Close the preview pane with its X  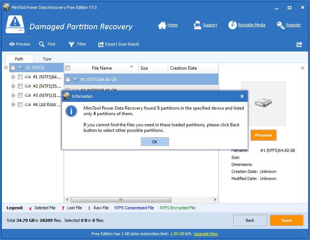coord(303,68)
